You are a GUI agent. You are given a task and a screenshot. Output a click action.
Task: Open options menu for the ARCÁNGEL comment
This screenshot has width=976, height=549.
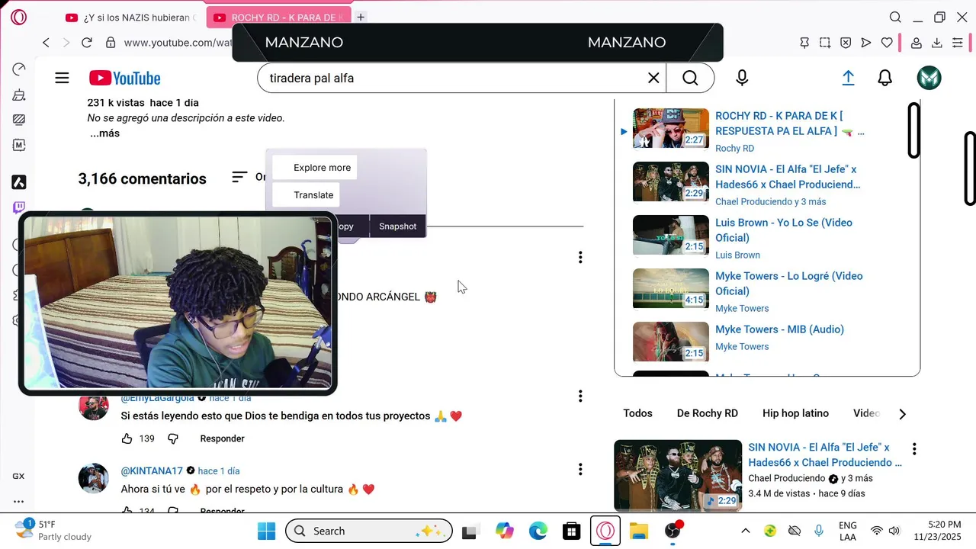(580, 258)
